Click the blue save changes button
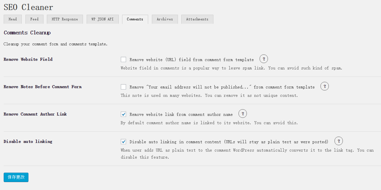The image size is (381, 190). tap(16, 177)
